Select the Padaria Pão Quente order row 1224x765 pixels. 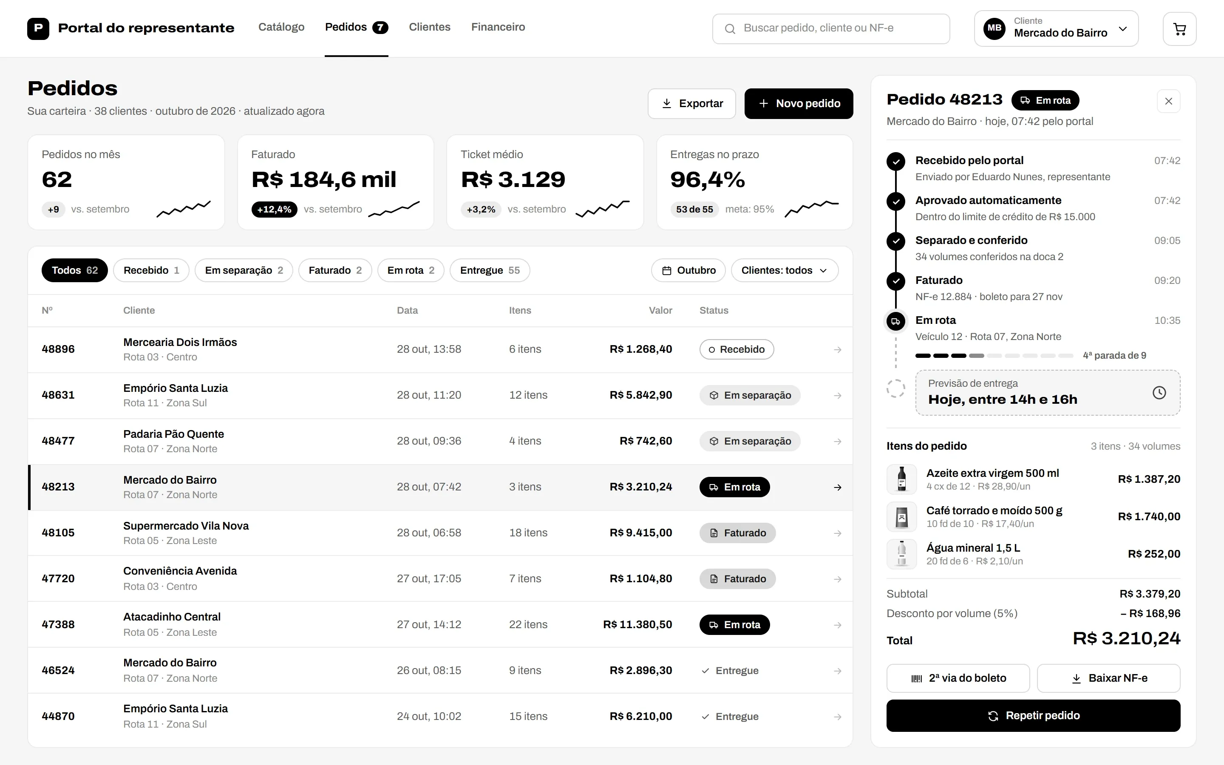tap(440, 441)
